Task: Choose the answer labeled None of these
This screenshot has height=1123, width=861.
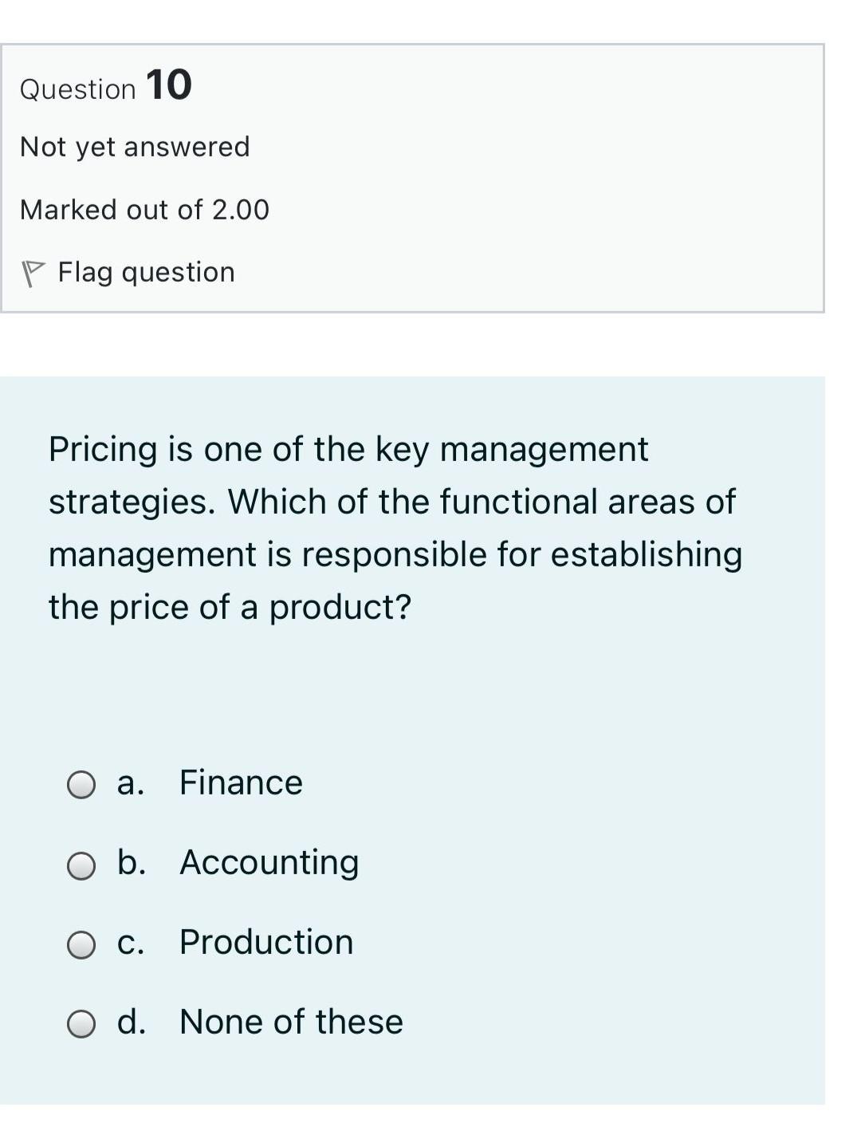Action: (289, 1022)
